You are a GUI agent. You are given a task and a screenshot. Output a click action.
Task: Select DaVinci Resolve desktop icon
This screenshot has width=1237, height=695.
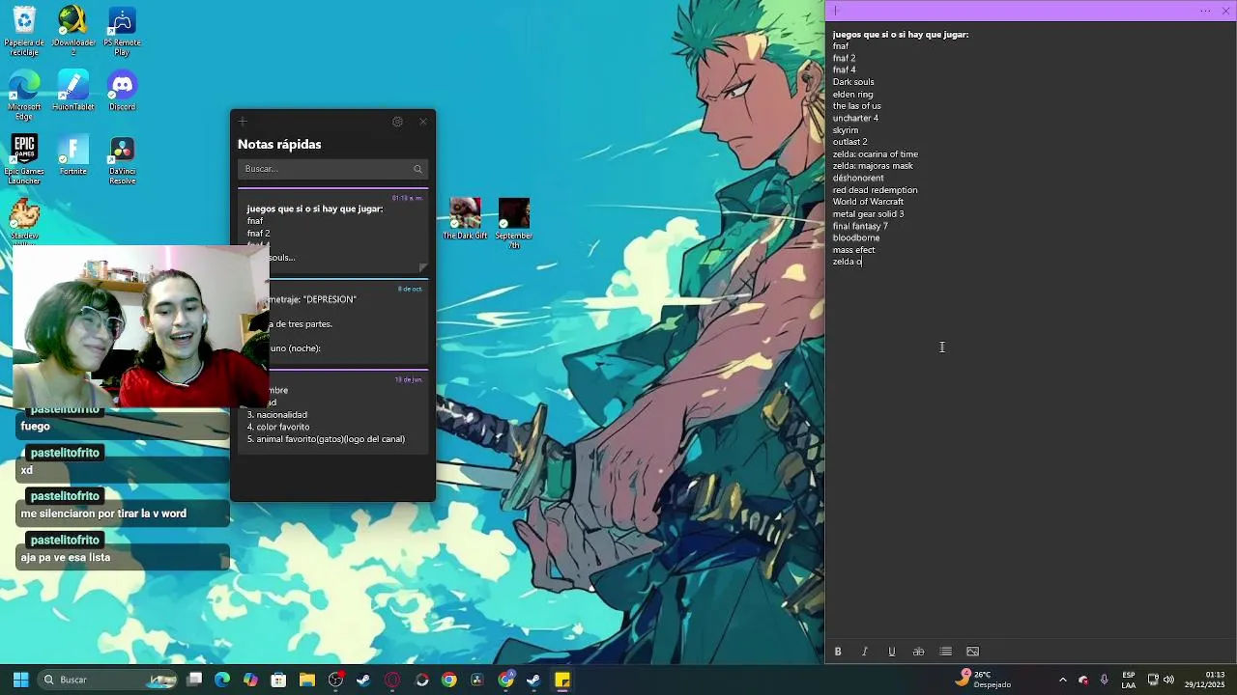pyautogui.click(x=122, y=159)
